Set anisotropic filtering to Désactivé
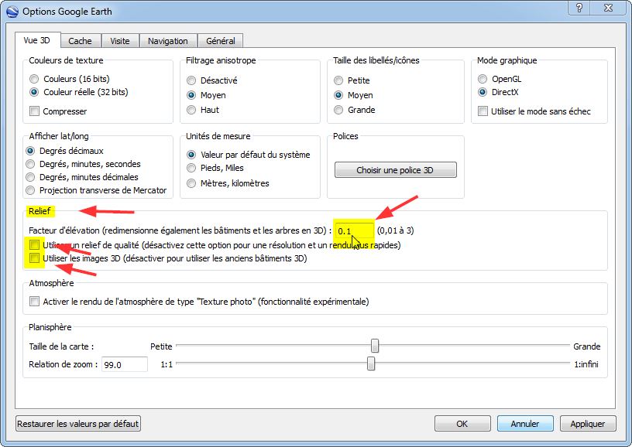The height and width of the screenshot is (447, 632). coord(211,80)
